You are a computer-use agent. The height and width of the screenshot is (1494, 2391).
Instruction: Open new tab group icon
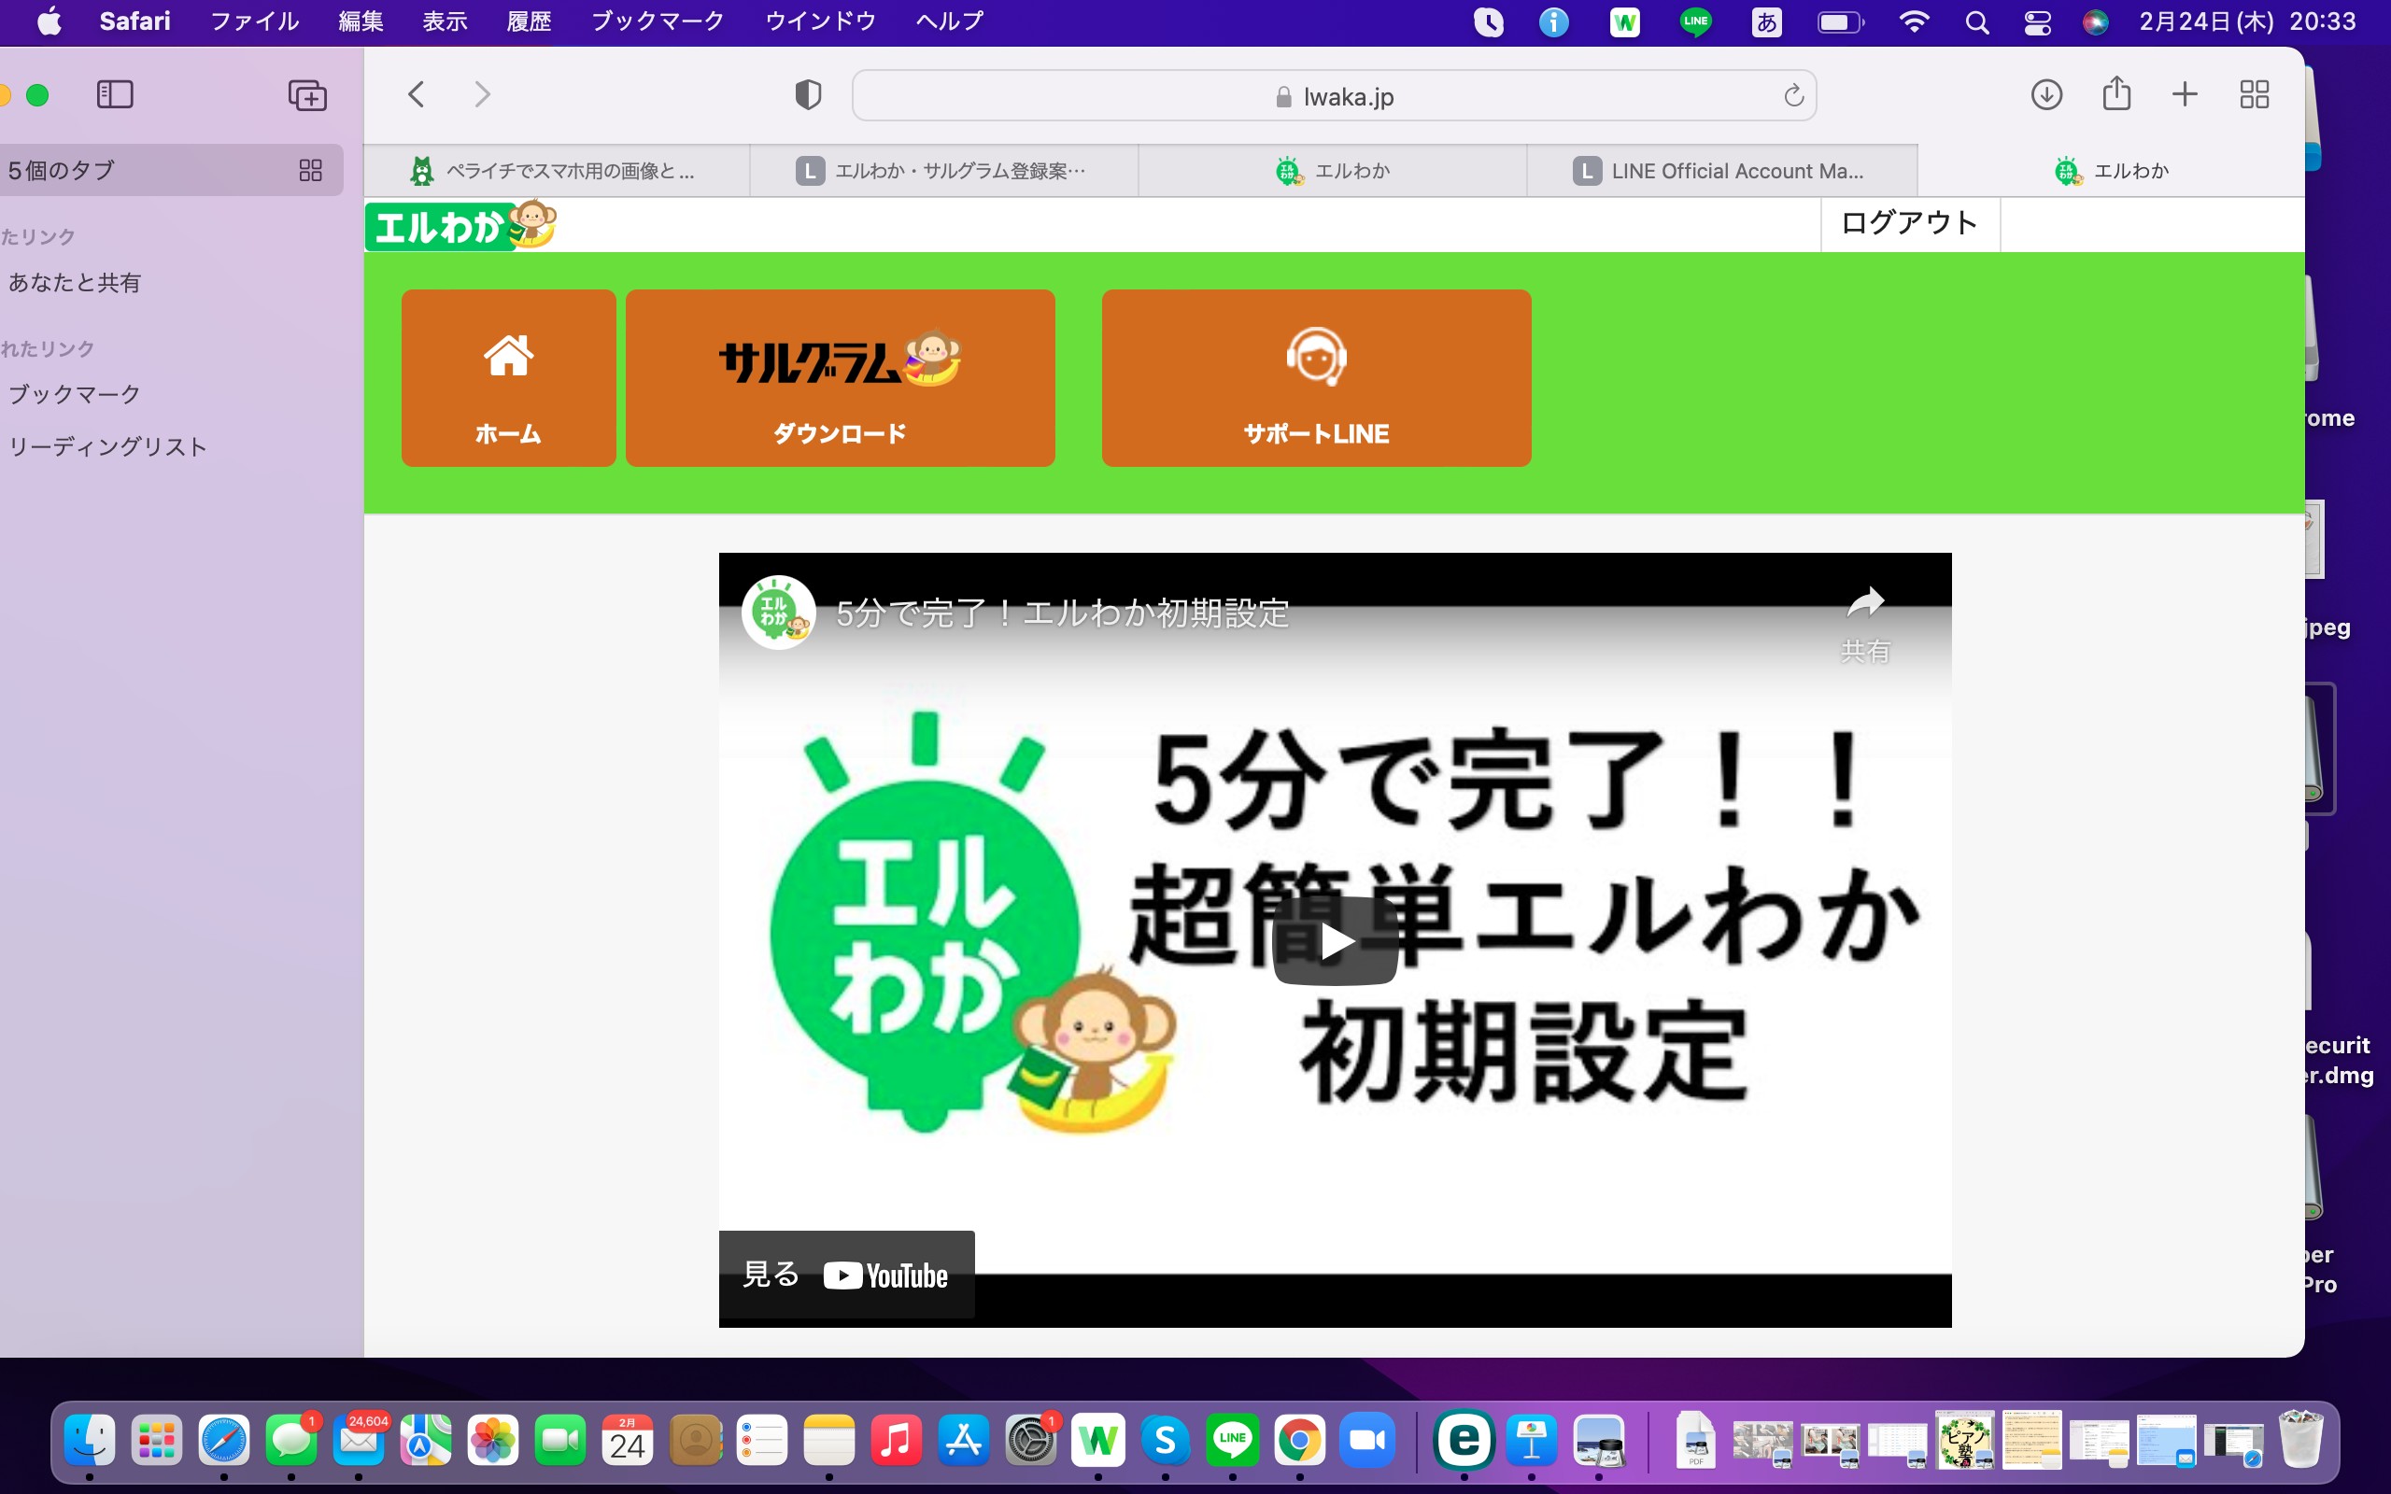pos(307,95)
